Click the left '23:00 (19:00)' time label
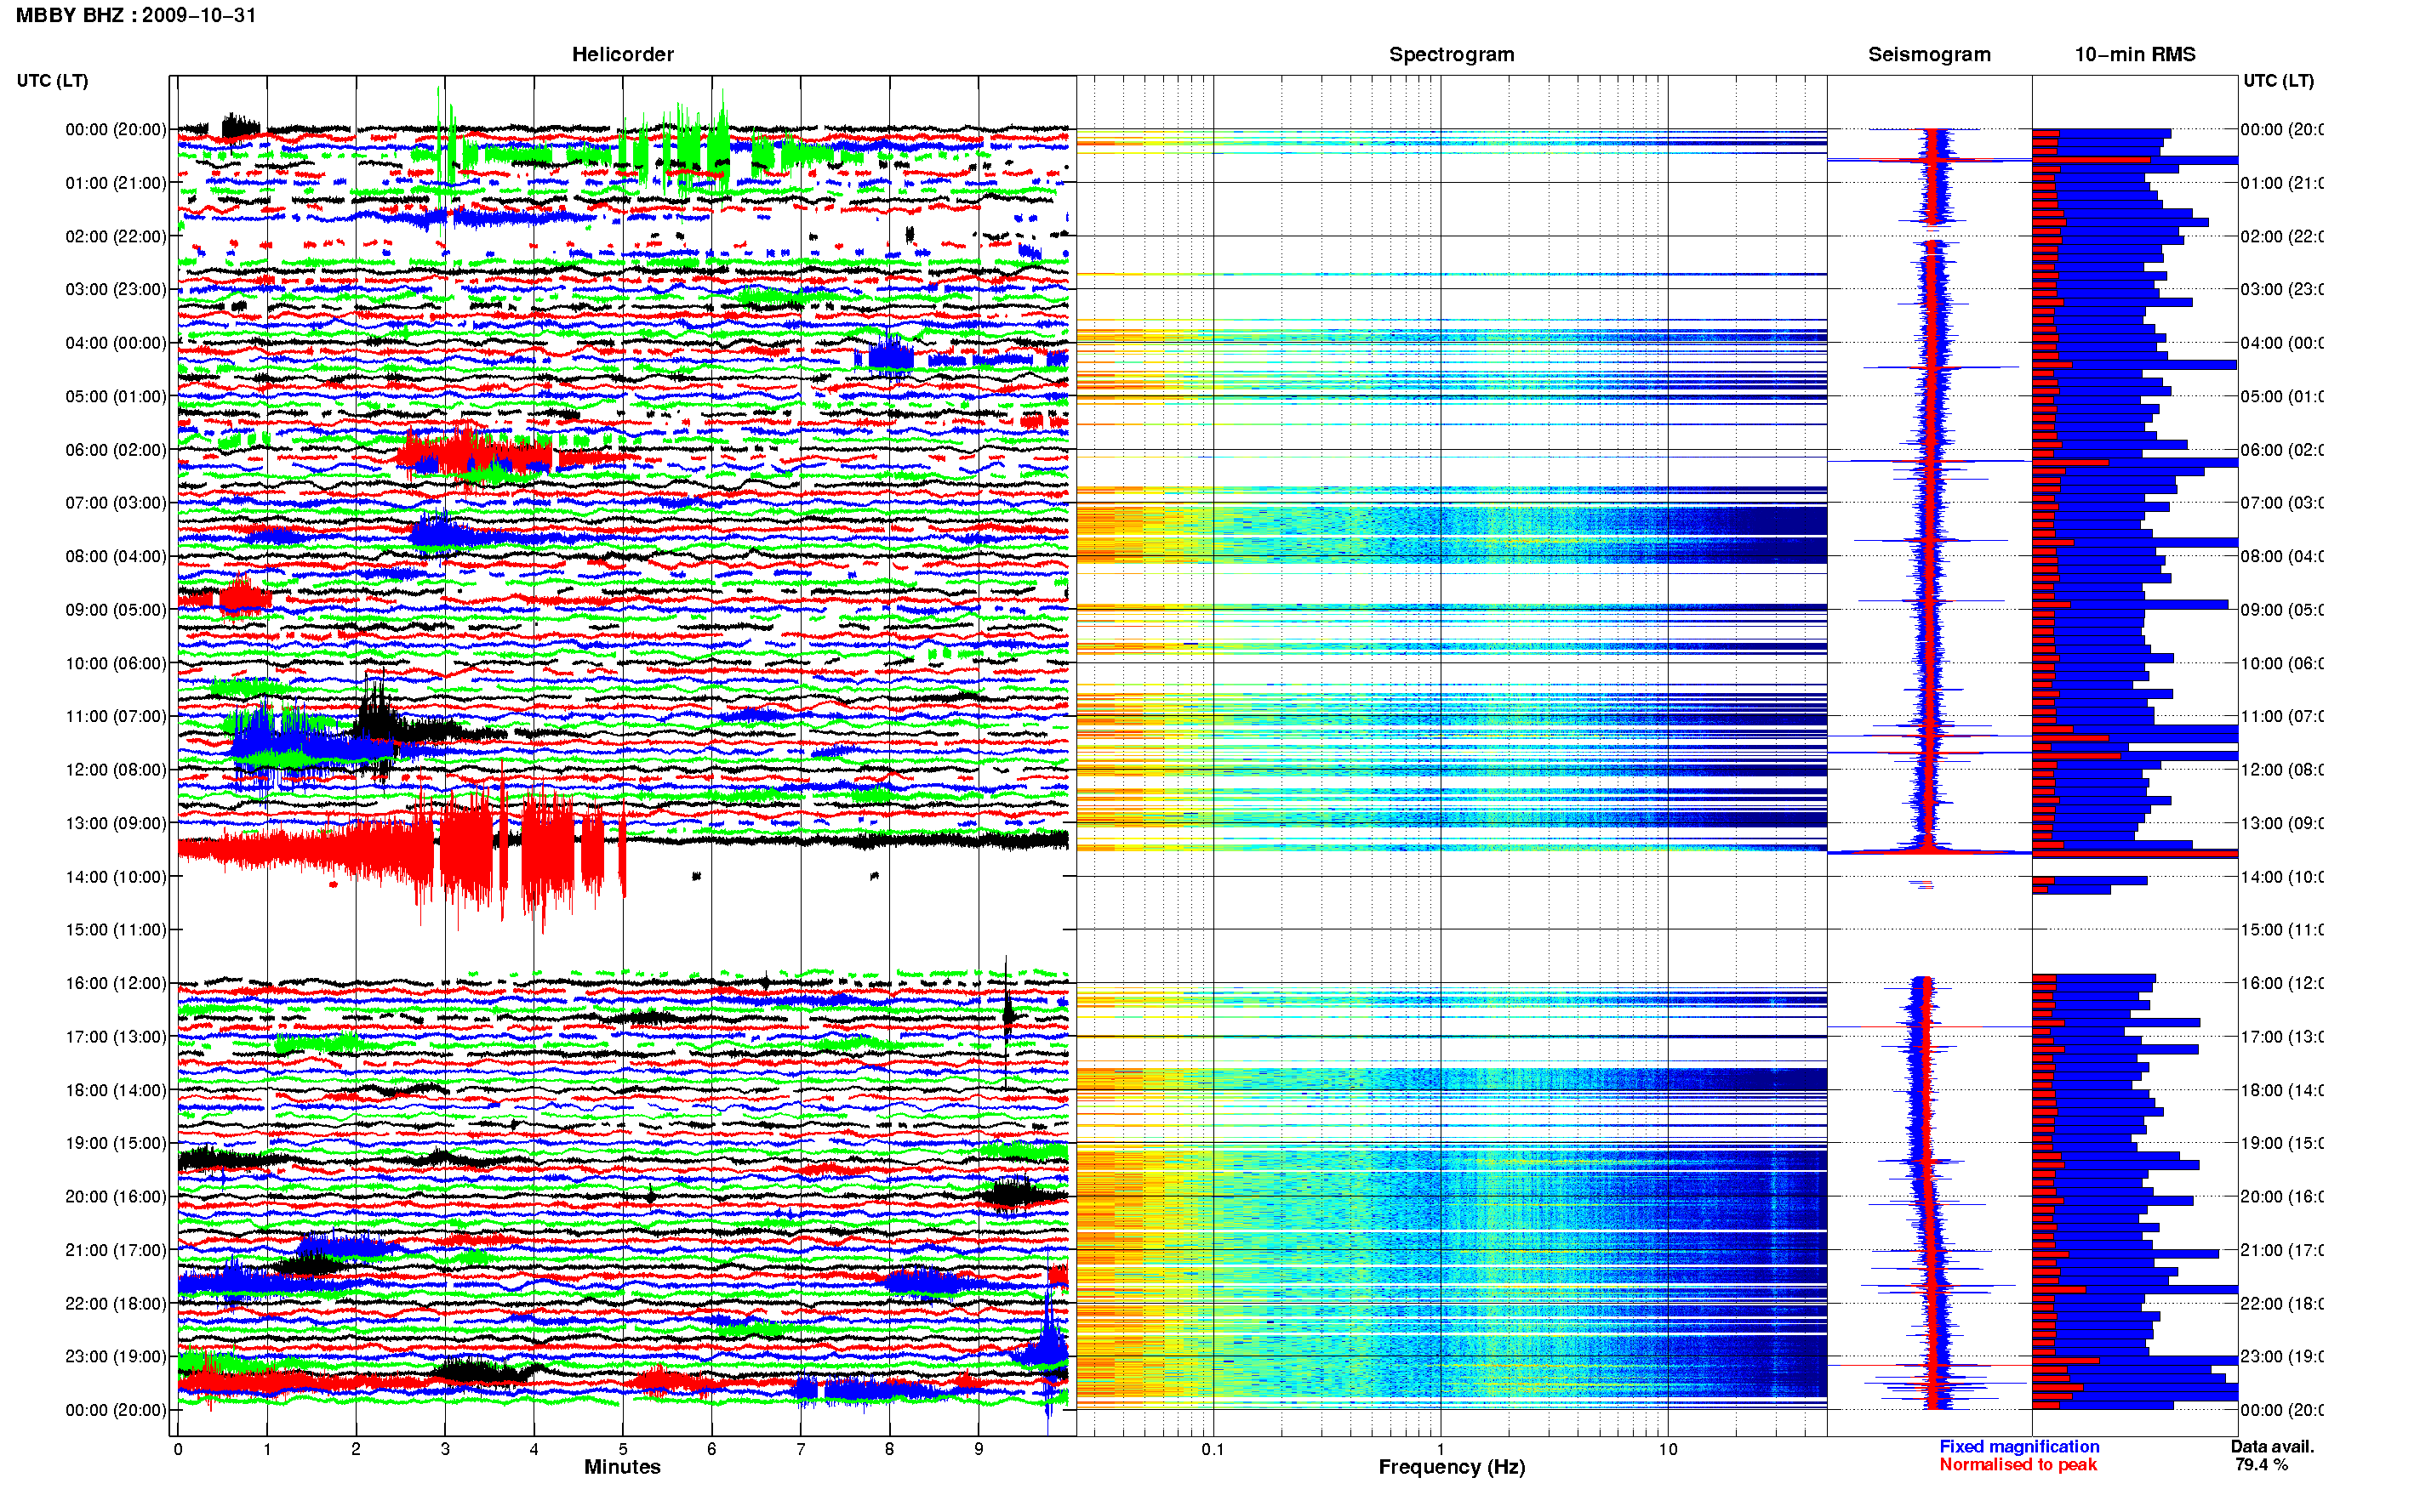The height and width of the screenshot is (1512, 2420). click(x=116, y=1356)
